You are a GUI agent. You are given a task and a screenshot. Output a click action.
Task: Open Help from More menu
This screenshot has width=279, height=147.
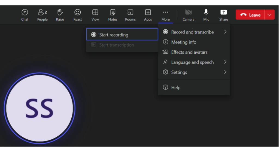tap(194, 87)
